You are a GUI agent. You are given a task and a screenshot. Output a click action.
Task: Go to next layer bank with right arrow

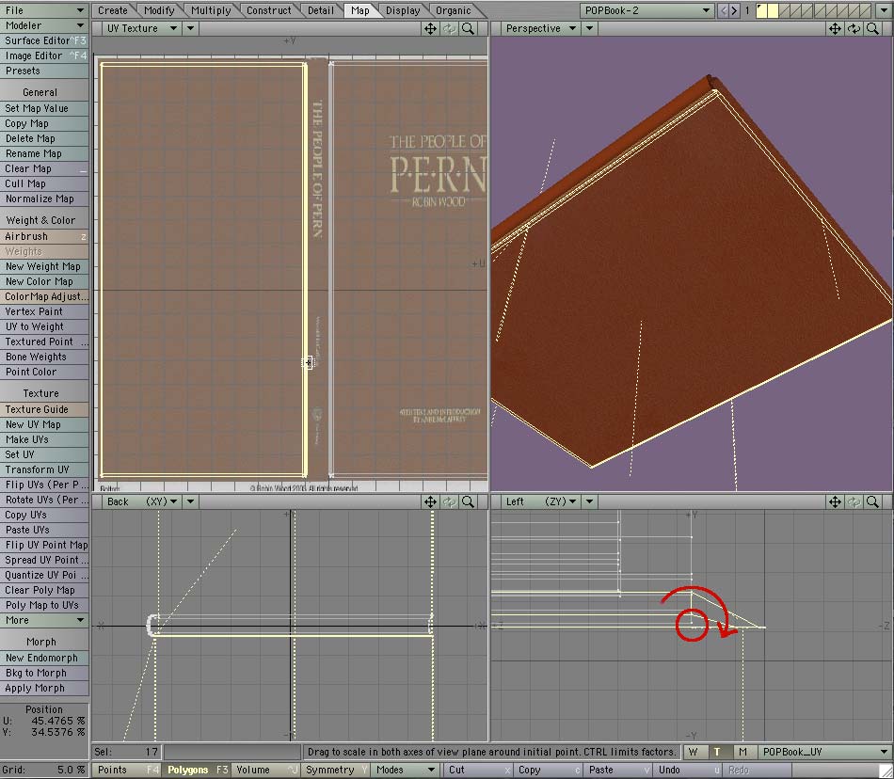(x=734, y=10)
